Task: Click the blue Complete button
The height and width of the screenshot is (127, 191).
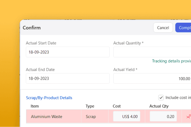Action: tap(183, 28)
